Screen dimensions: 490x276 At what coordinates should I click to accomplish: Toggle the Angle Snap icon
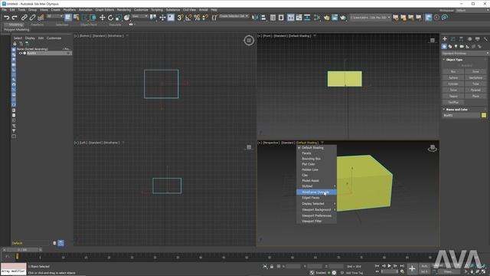[188, 18]
